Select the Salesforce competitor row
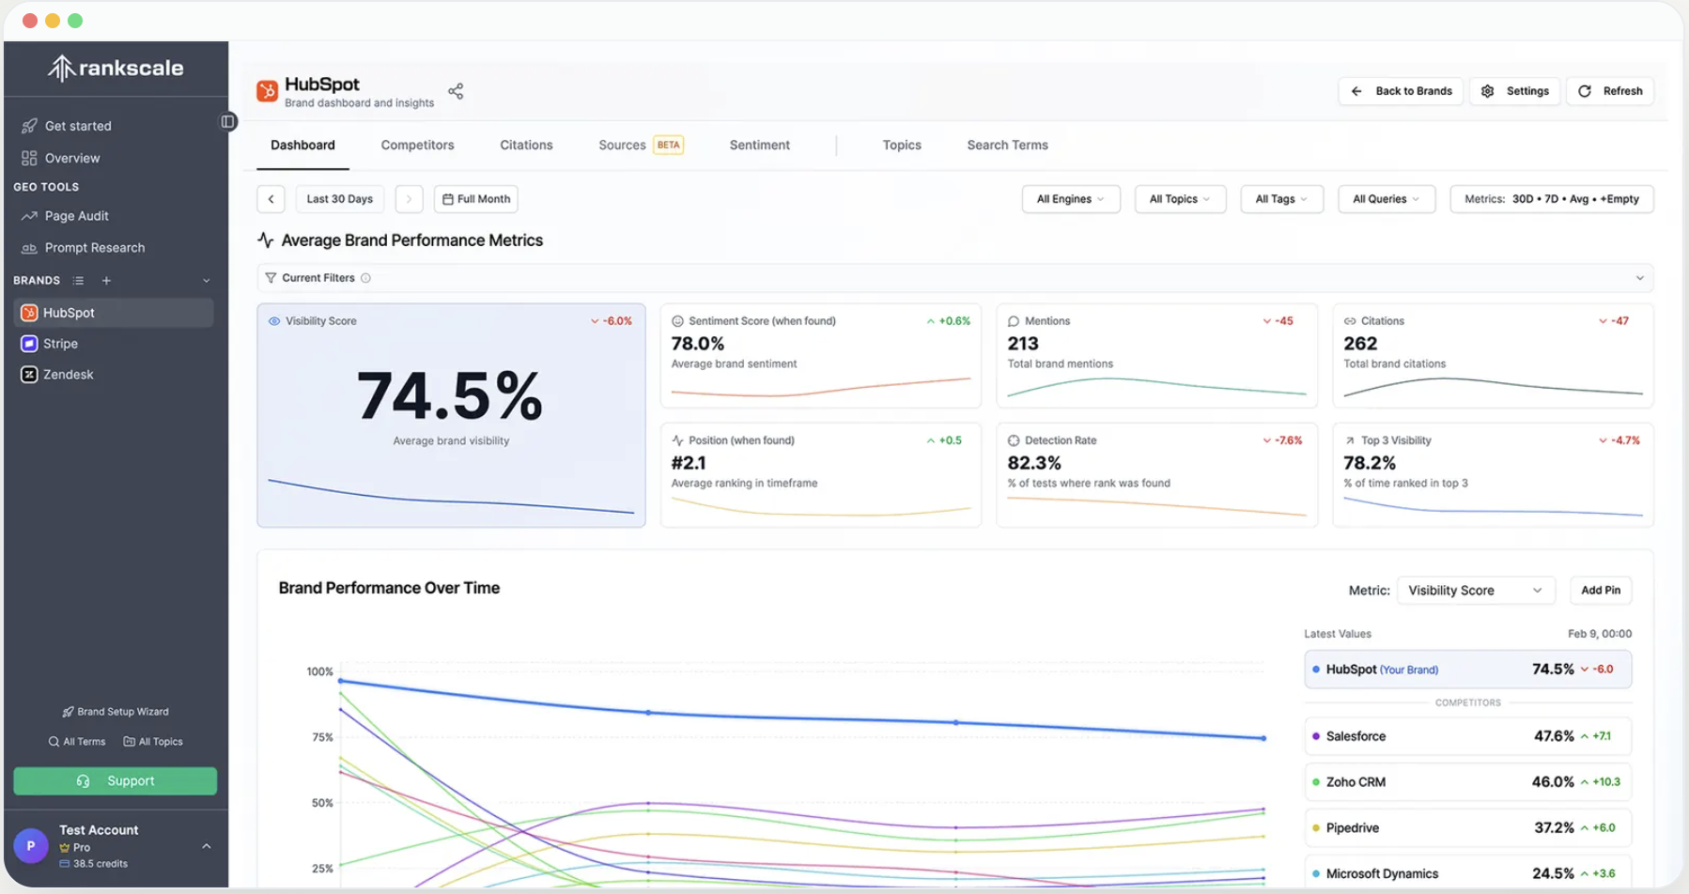 (1468, 736)
